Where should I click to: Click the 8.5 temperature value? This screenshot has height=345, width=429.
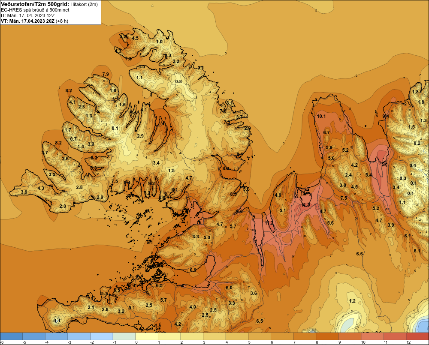[x=233, y=194]
